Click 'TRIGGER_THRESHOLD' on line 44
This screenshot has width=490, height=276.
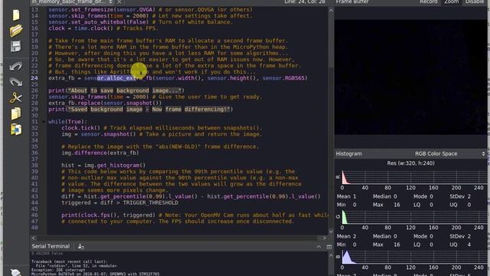pos(150,202)
